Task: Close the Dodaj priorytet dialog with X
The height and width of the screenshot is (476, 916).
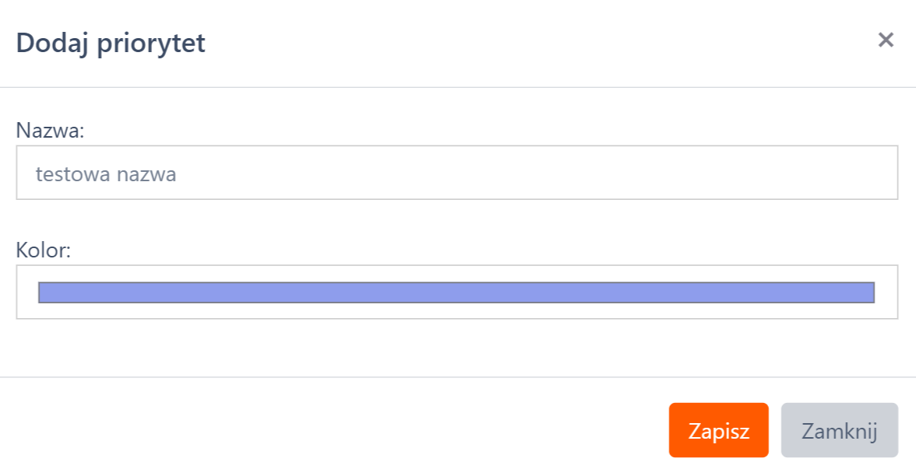Action: 886,40
